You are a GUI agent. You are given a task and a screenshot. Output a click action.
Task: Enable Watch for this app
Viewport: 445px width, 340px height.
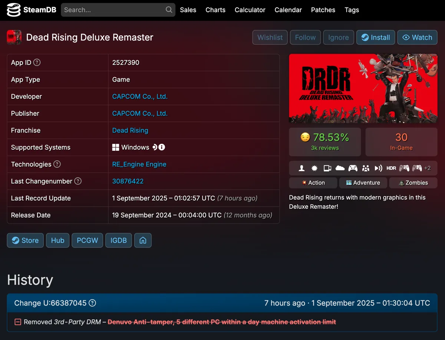pyautogui.click(x=417, y=37)
